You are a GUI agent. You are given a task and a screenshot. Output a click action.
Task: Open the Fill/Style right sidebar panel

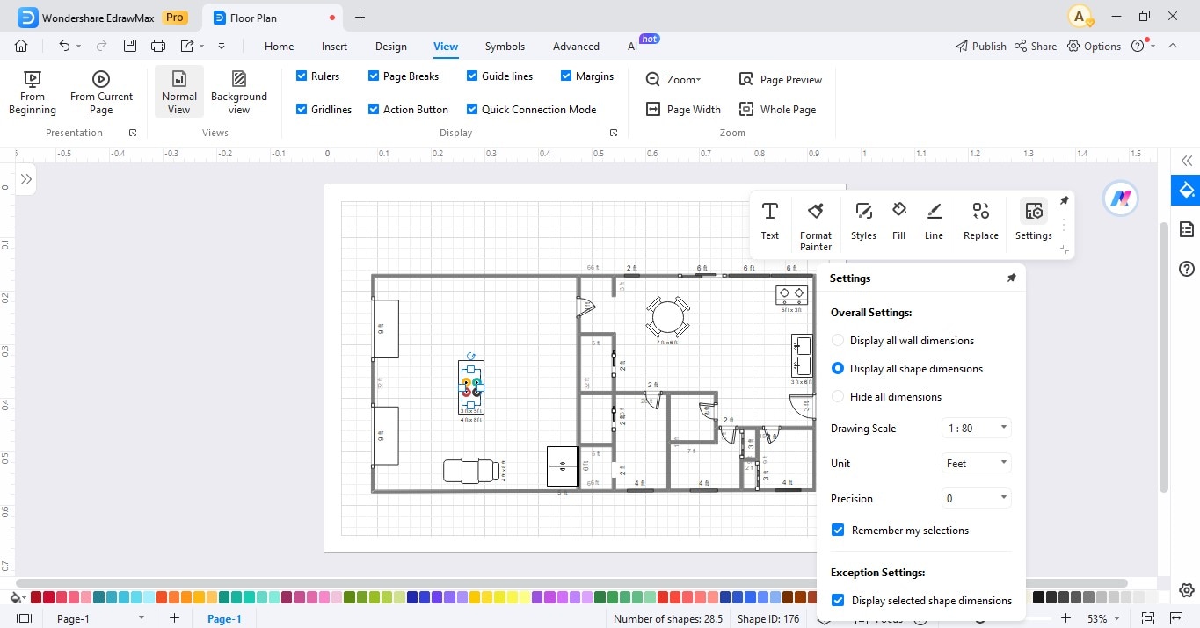tap(1186, 191)
